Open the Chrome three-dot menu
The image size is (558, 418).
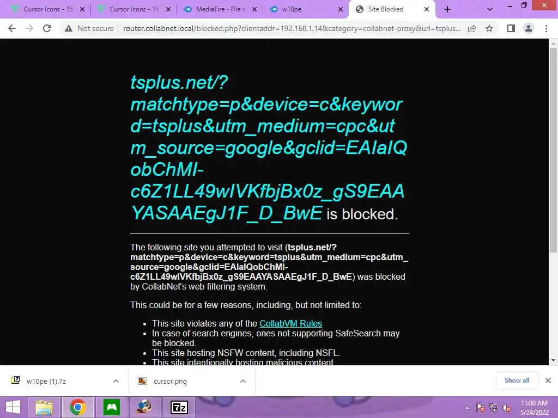546,28
